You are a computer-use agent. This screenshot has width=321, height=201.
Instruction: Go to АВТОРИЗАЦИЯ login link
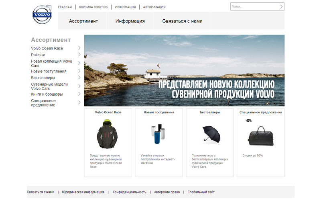[x=154, y=7]
